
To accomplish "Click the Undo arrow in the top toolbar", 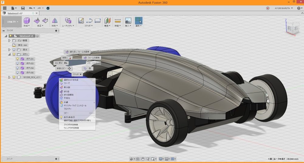I will (31, 8).
